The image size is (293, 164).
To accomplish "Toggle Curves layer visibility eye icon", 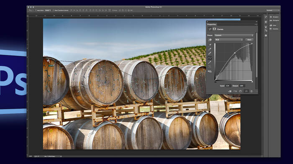I will click(246, 91).
